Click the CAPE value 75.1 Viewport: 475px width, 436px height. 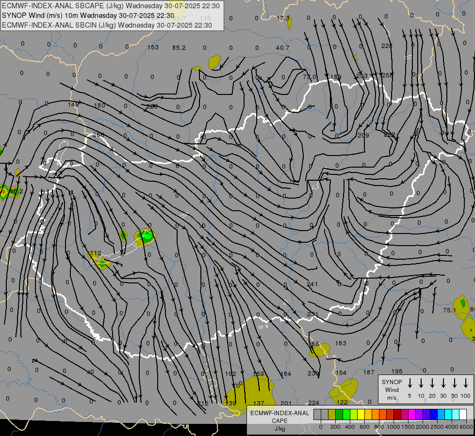(450, 310)
